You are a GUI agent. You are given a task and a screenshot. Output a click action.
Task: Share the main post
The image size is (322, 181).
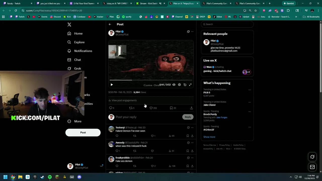(191, 108)
